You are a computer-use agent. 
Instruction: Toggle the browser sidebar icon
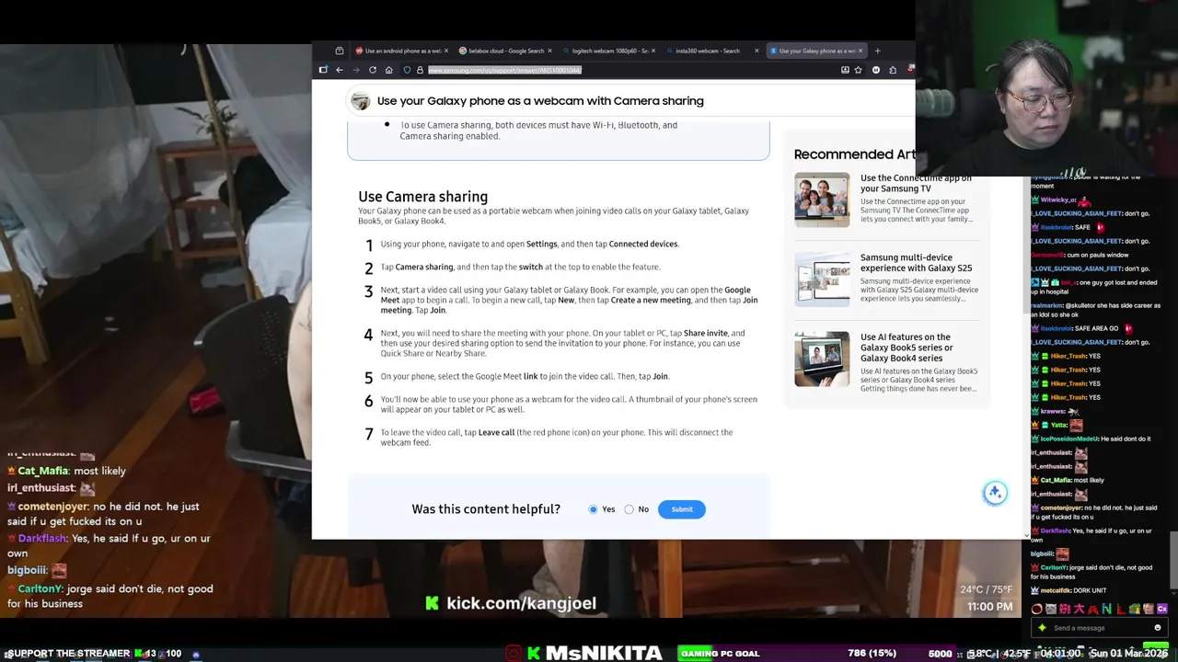323,70
